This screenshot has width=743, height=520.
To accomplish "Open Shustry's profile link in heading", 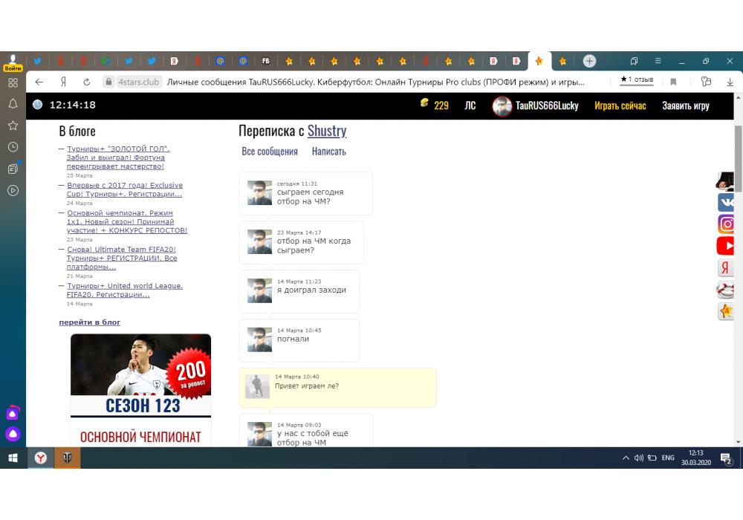I will (x=327, y=131).
